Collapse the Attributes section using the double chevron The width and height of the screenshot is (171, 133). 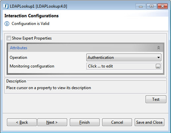pos(158,48)
